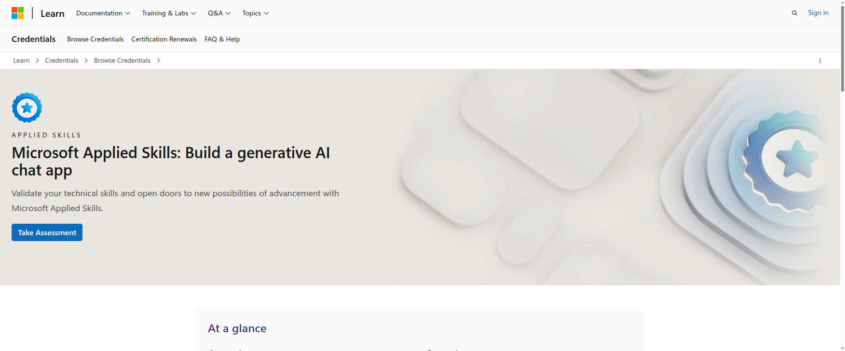
Task: Open Certification Renewals
Action: (x=164, y=39)
